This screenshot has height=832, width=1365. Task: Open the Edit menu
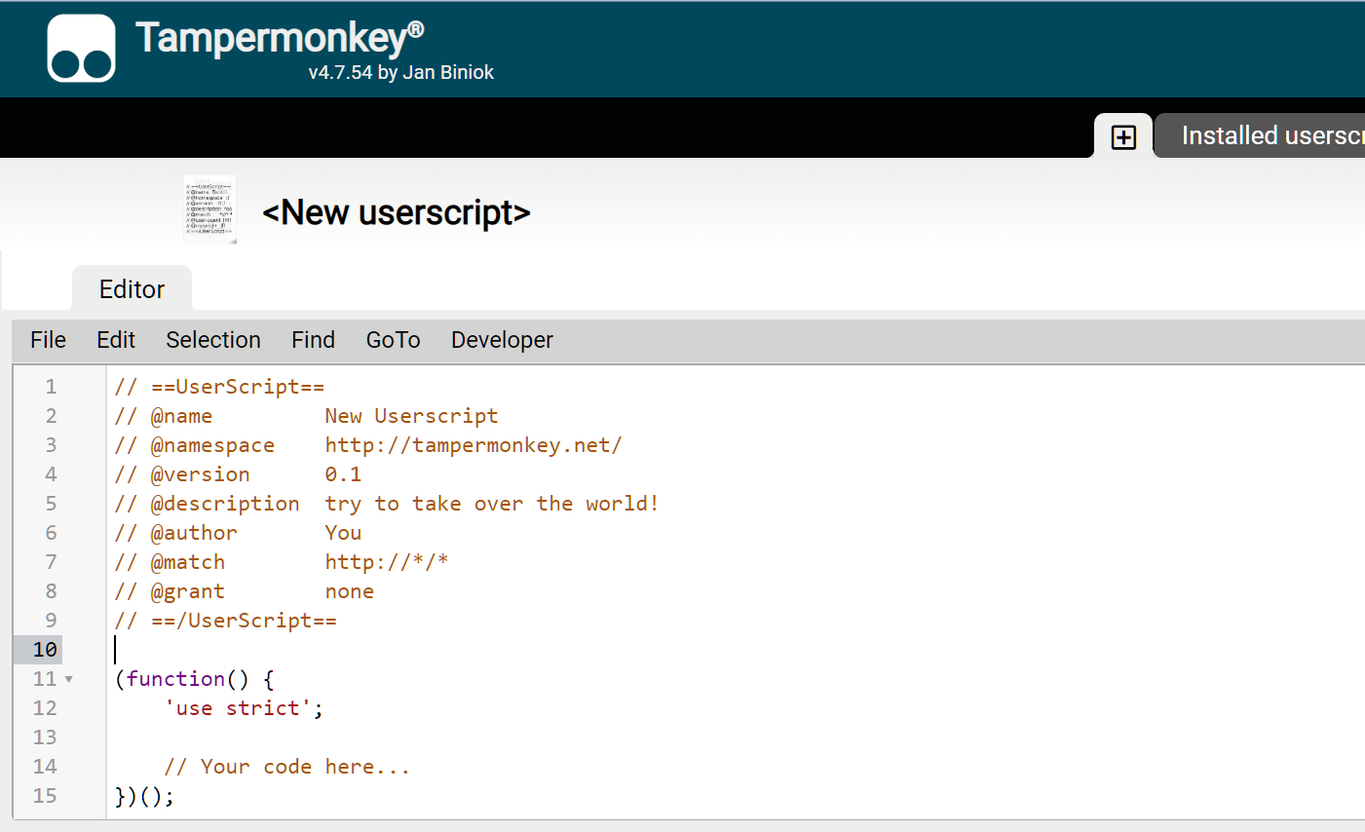[x=116, y=340]
